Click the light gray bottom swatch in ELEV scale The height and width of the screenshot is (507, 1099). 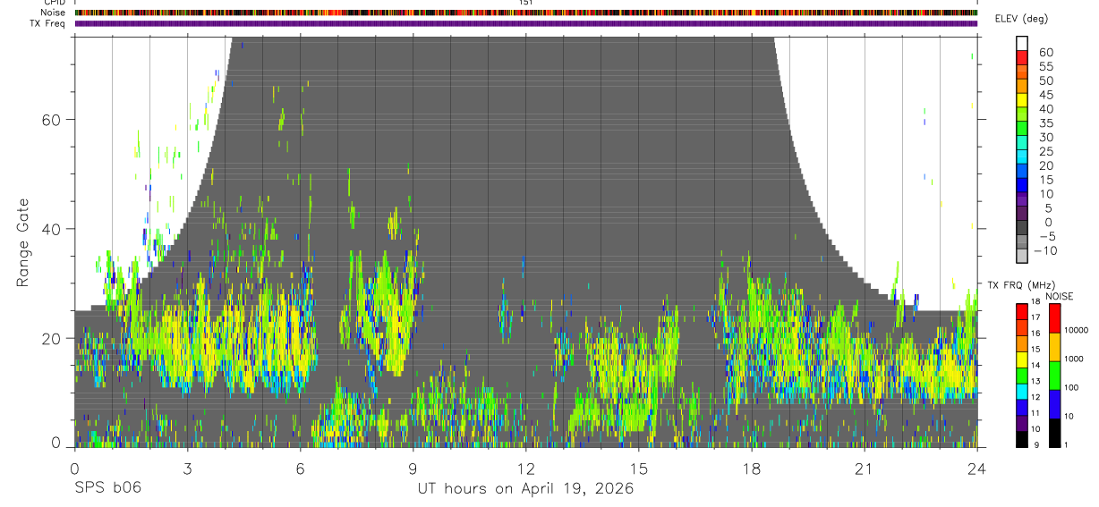click(1022, 255)
